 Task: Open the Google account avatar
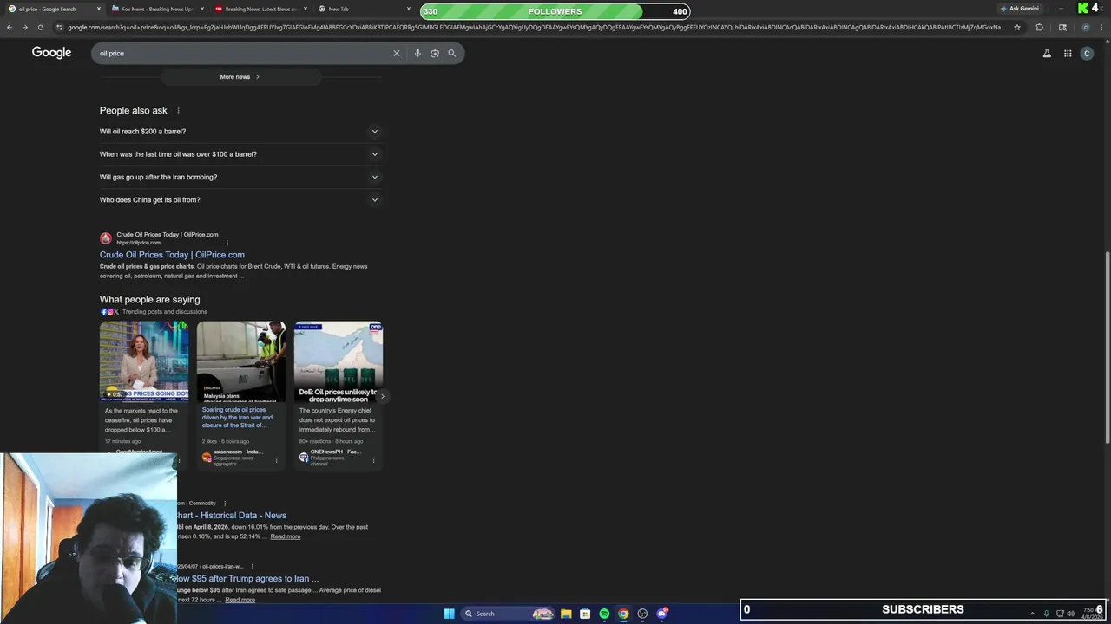[x=1087, y=53]
